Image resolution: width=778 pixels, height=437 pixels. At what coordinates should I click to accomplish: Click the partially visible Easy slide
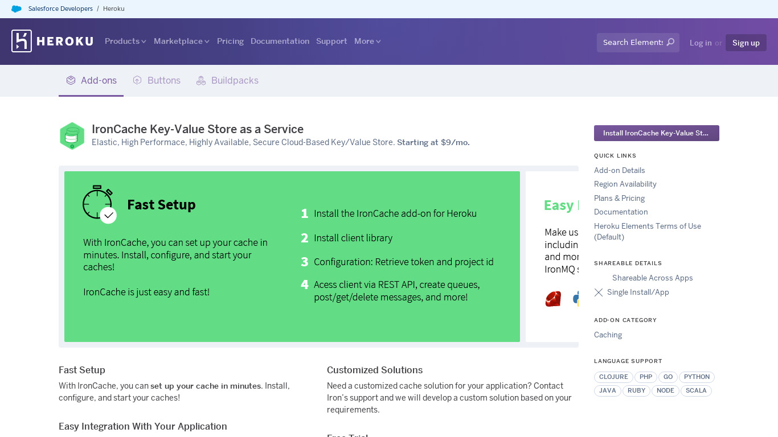click(552, 257)
